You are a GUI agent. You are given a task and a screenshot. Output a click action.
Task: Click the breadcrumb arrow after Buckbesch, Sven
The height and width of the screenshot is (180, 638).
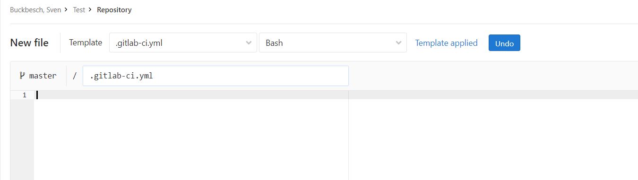[x=67, y=9]
